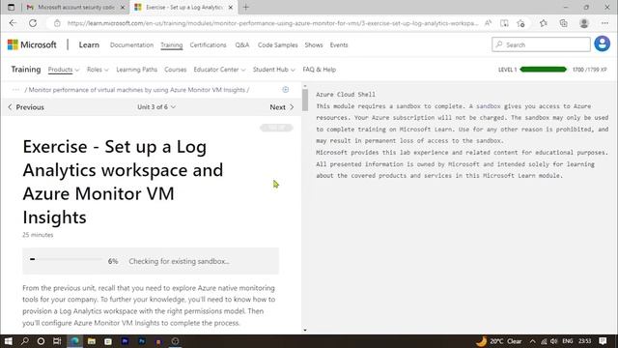The width and height of the screenshot is (618, 348).
Task: Click Azure Cloud Shell heading text
Action: click(346, 95)
